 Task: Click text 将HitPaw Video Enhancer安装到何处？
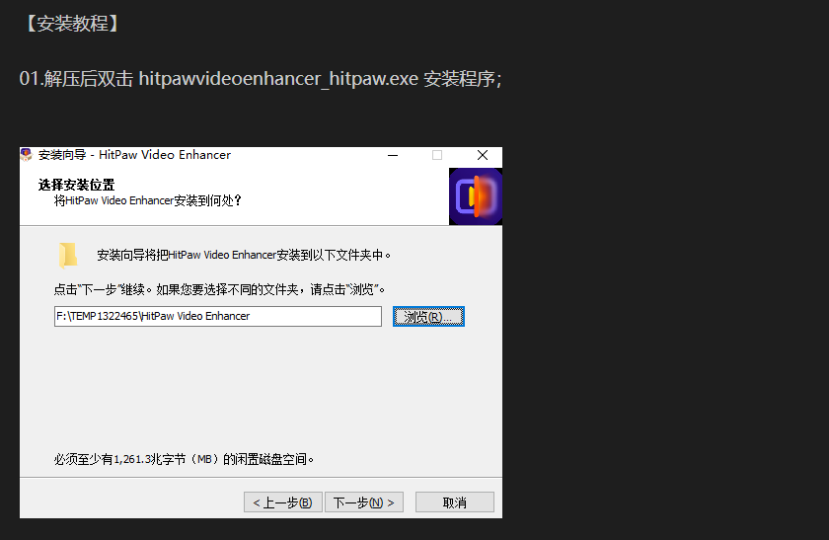[x=148, y=200]
